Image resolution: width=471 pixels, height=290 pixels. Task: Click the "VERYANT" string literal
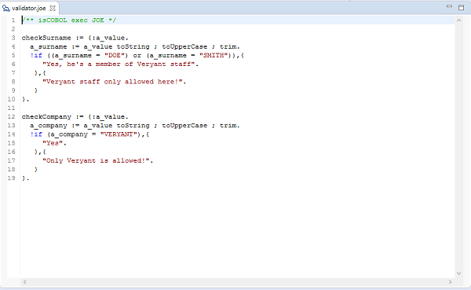(119, 134)
